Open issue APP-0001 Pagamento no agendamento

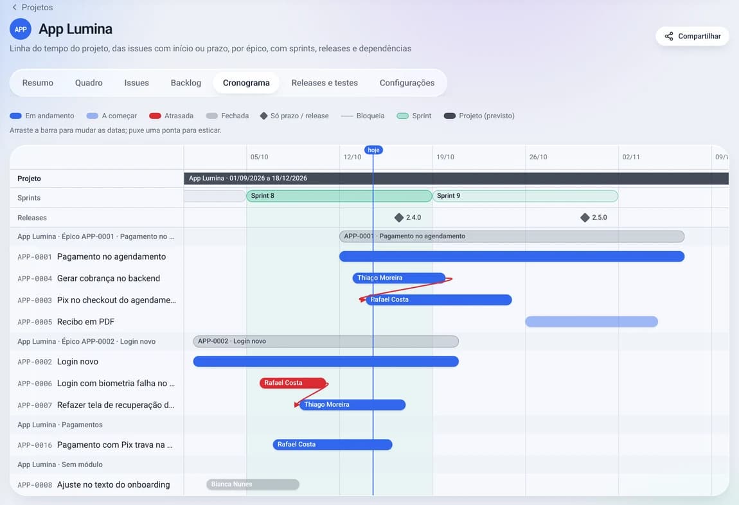[91, 257]
